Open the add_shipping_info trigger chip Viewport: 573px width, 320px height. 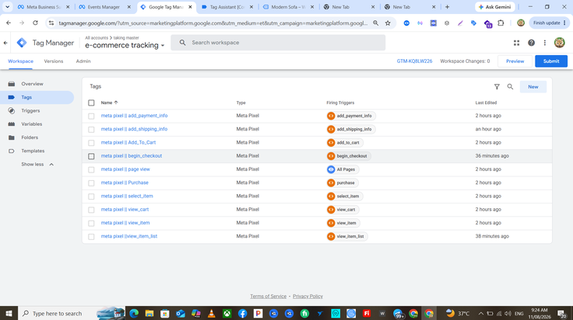(351, 129)
